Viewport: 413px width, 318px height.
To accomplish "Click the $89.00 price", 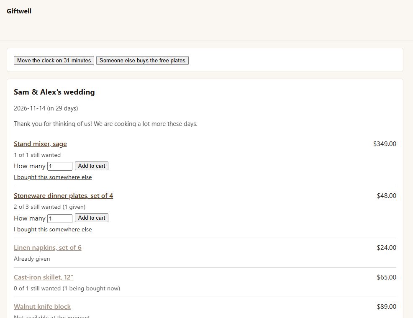I will tap(386, 307).
